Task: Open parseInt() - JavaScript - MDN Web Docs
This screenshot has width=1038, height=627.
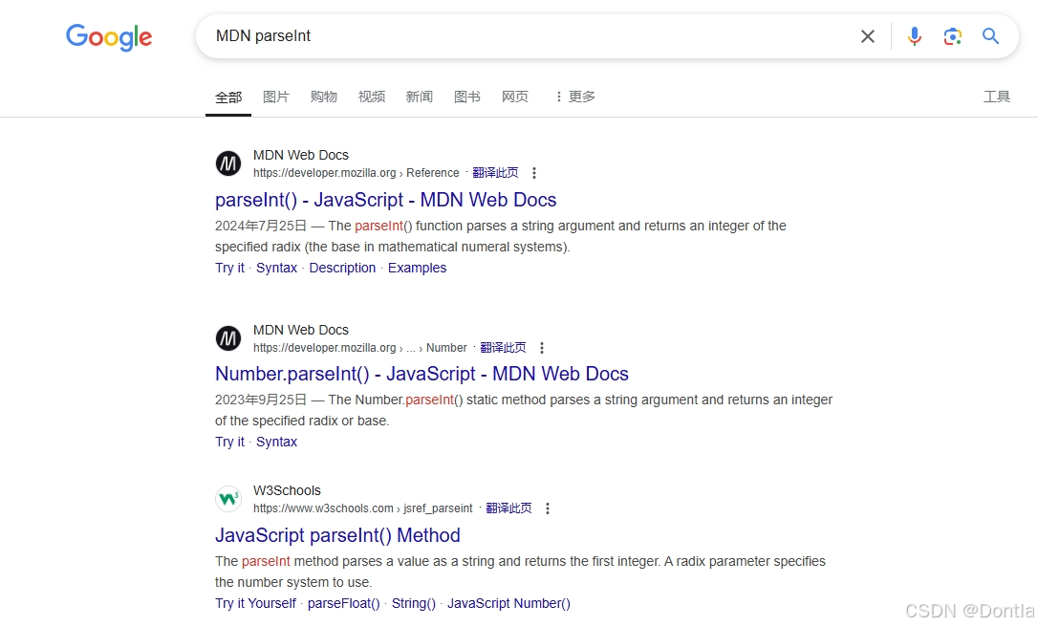Action: [385, 200]
